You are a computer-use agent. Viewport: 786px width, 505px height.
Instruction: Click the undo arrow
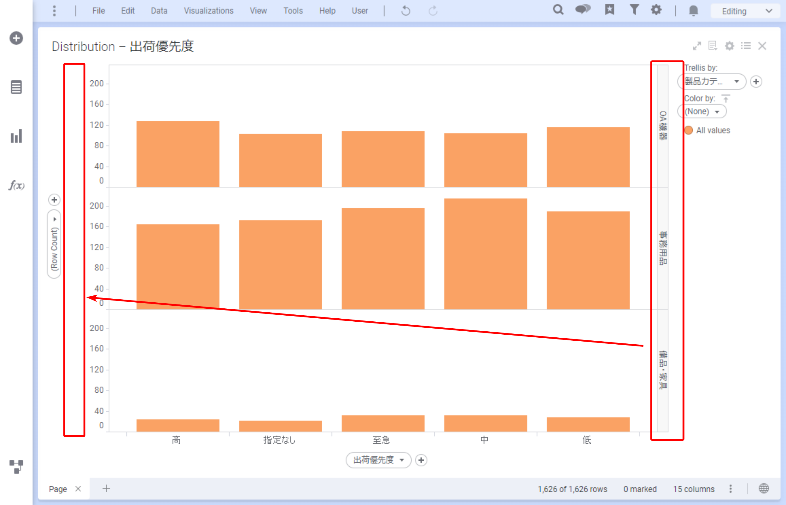pyautogui.click(x=406, y=11)
